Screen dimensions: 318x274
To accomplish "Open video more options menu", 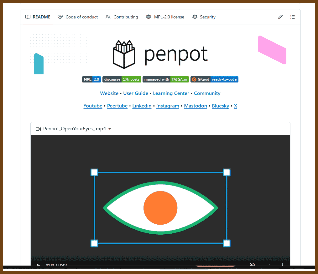I will point(282,265).
